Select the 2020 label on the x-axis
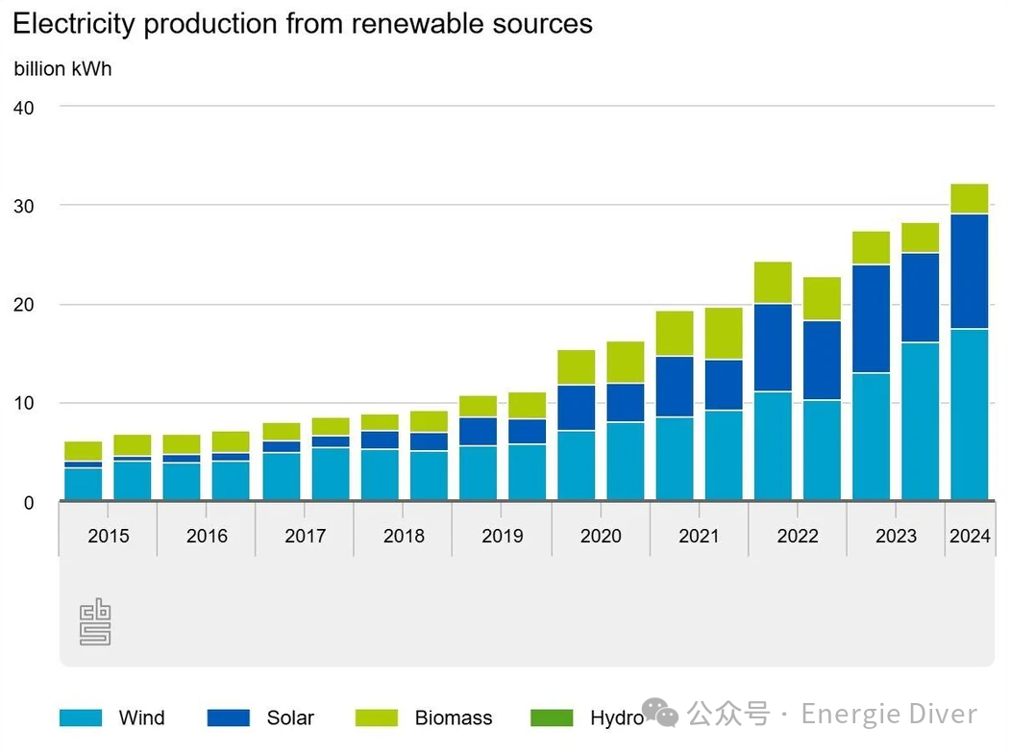1009x754 pixels. (601, 536)
